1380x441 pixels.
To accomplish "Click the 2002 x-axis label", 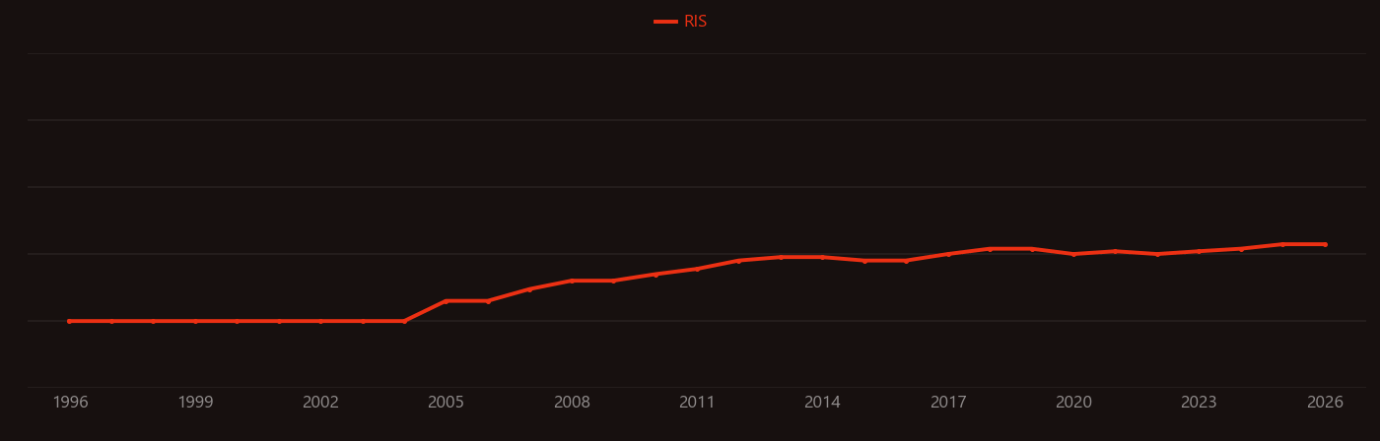I will pyautogui.click(x=320, y=403).
